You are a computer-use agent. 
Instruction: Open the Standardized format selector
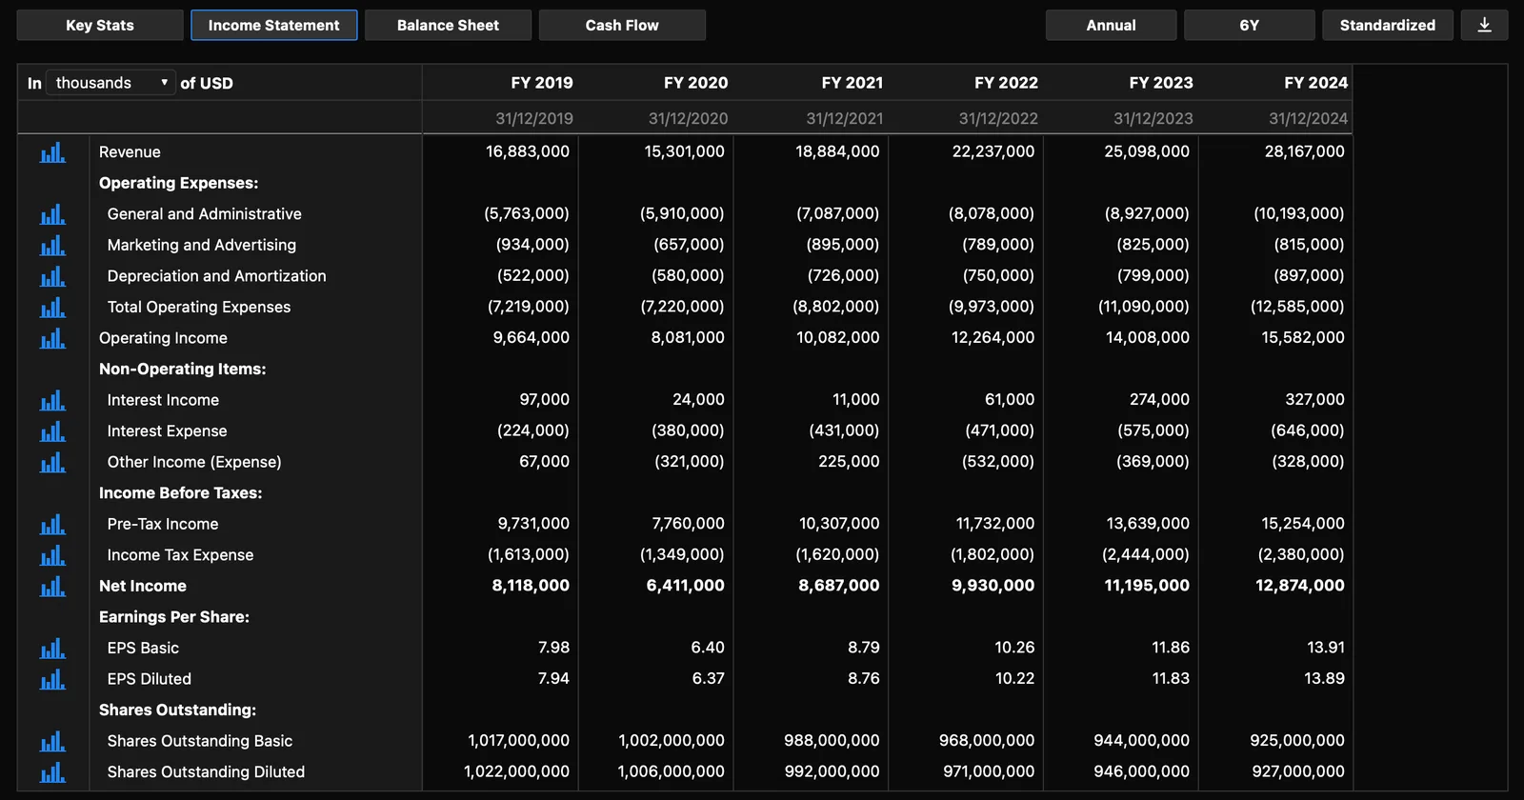point(1387,25)
